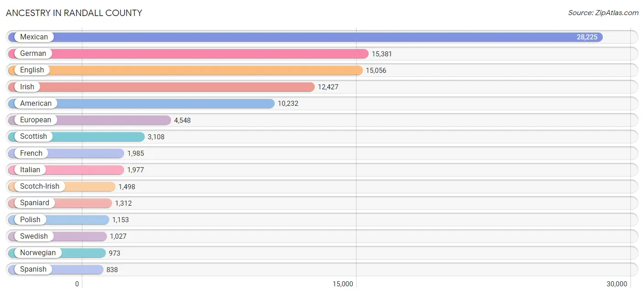Click the value 973 beside Norwegian
This screenshot has height=295, width=644.
(115, 253)
